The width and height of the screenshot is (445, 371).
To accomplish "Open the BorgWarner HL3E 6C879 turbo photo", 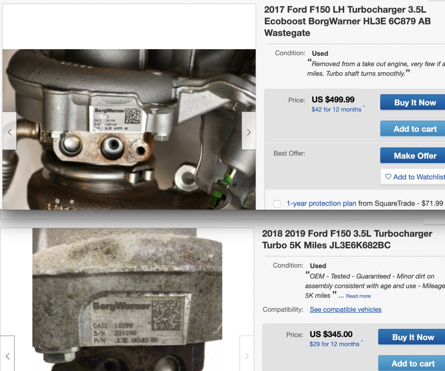I will [129, 129].
